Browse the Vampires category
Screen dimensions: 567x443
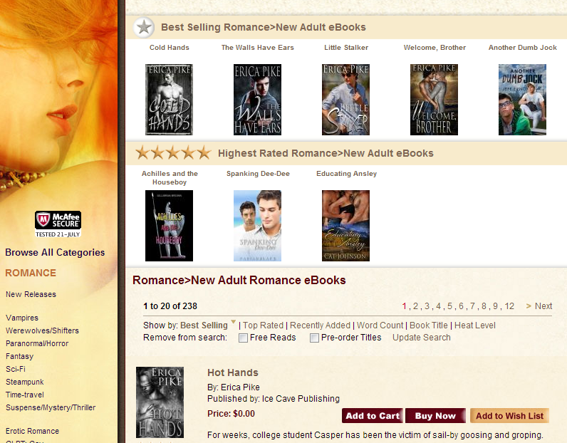pyautogui.click(x=21, y=318)
